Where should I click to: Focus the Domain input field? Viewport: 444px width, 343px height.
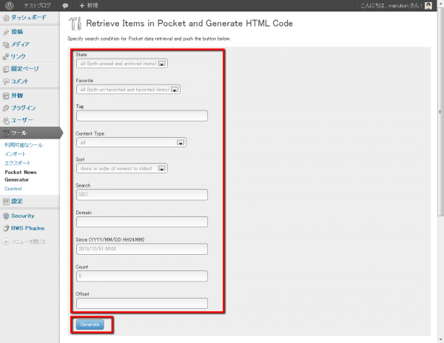(x=142, y=222)
